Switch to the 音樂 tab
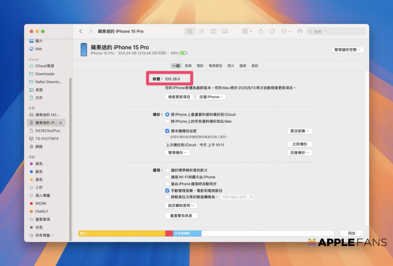The image size is (393, 266). (188, 66)
